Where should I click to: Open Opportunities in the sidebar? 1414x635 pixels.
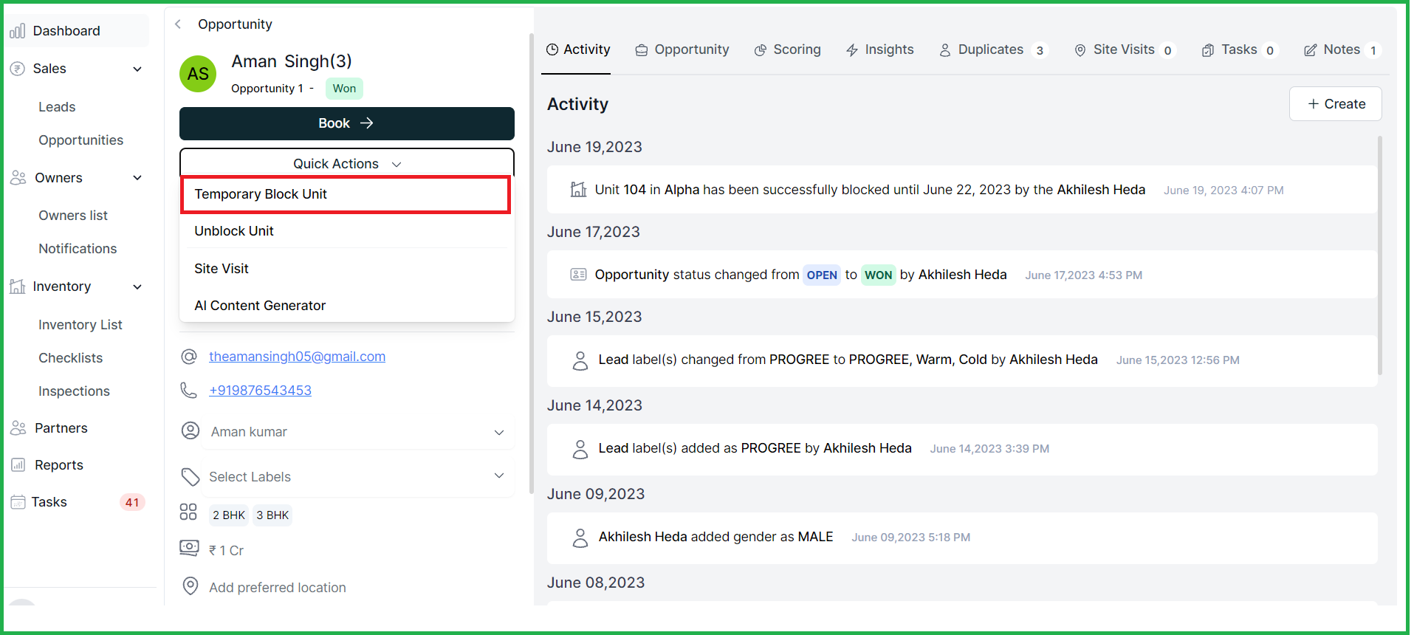coord(80,140)
